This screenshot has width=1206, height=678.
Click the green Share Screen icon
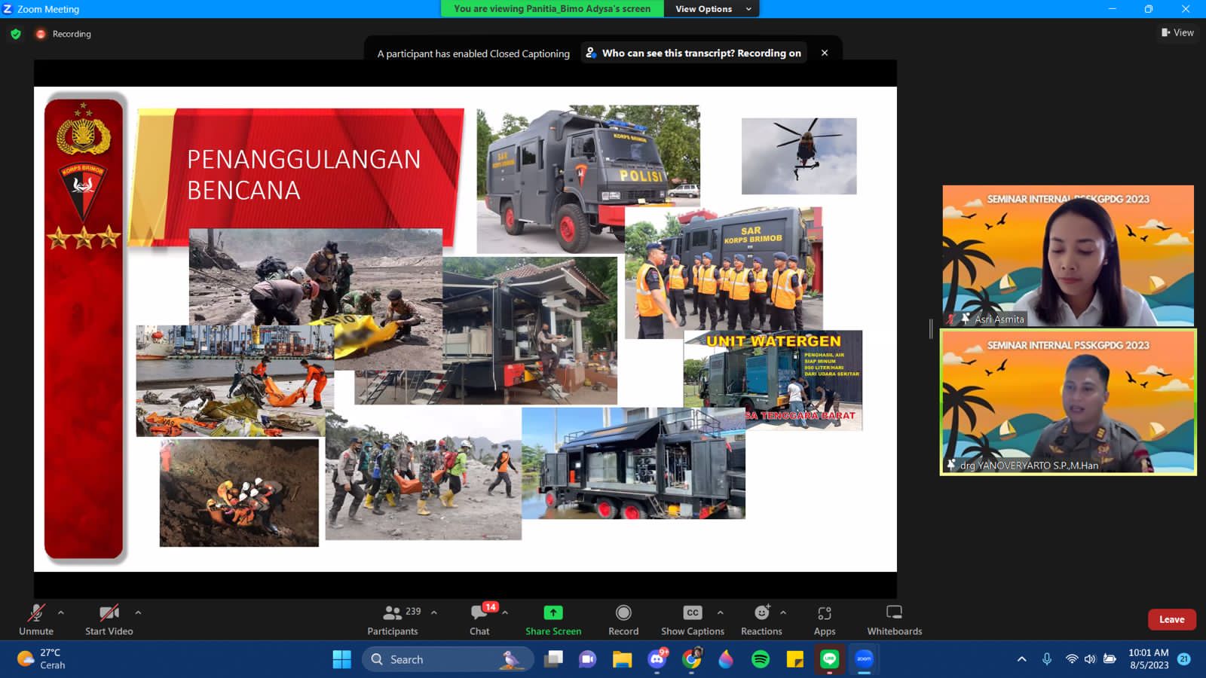click(553, 612)
